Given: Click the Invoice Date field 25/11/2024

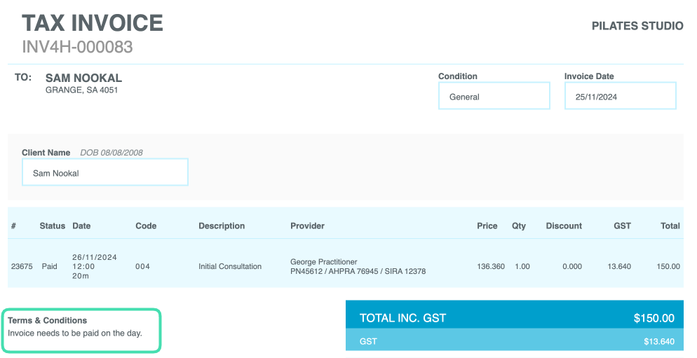Looking at the screenshot, I should click(x=620, y=95).
